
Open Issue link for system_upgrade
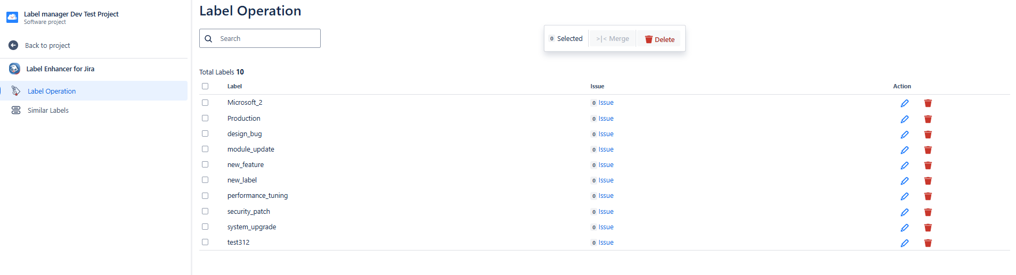(x=606, y=227)
